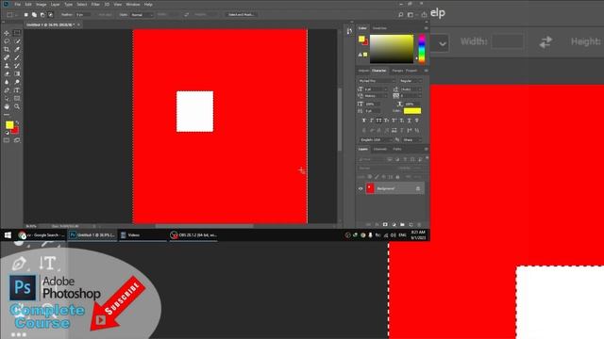Image resolution: width=604 pixels, height=339 pixels.
Task: Open Layers panel options menu
Action: tap(426, 149)
